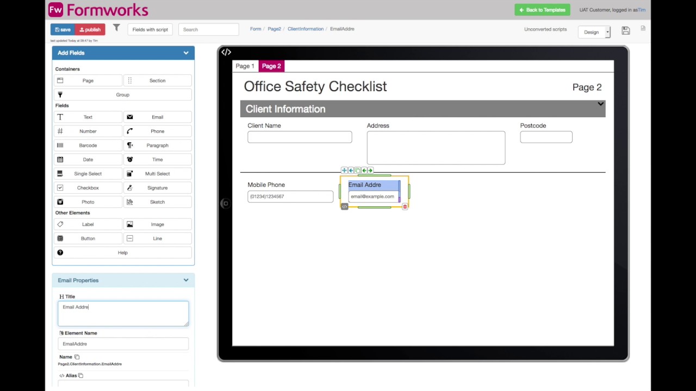
Task: Click the Element Name input field
Action: [x=123, y=344]
